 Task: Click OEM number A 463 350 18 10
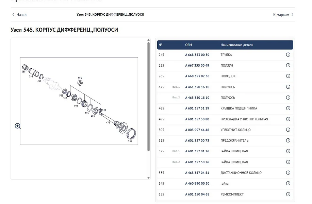pyautogui.click(x=197, y=98)
